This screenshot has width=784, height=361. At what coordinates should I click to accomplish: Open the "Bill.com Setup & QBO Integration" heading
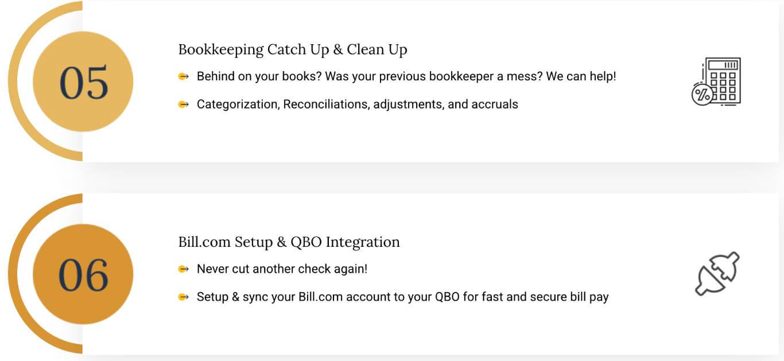point(289,242)
